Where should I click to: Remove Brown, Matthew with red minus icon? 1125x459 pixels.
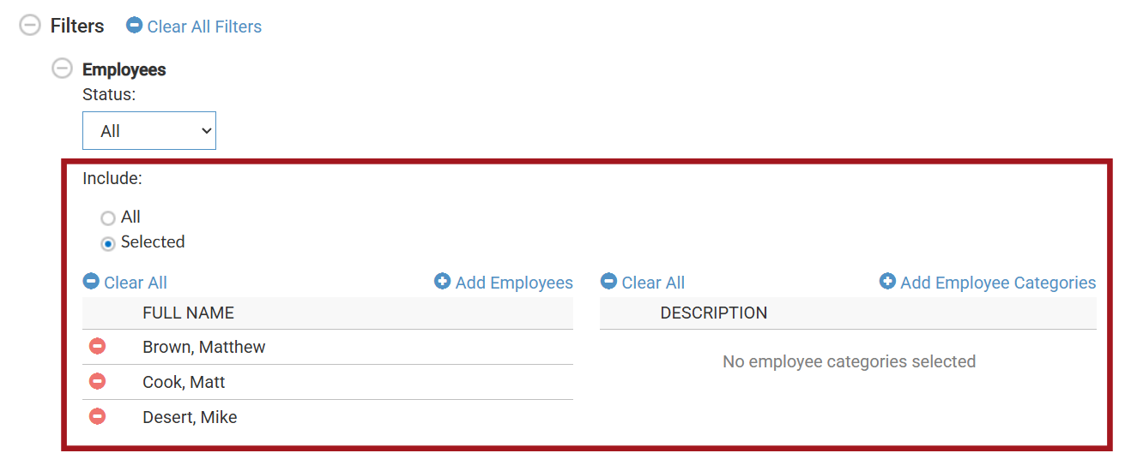pos(98,346)
